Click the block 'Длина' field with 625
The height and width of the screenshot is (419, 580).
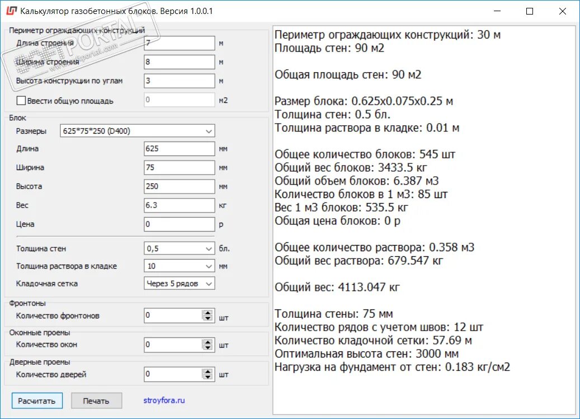[180, 149]
